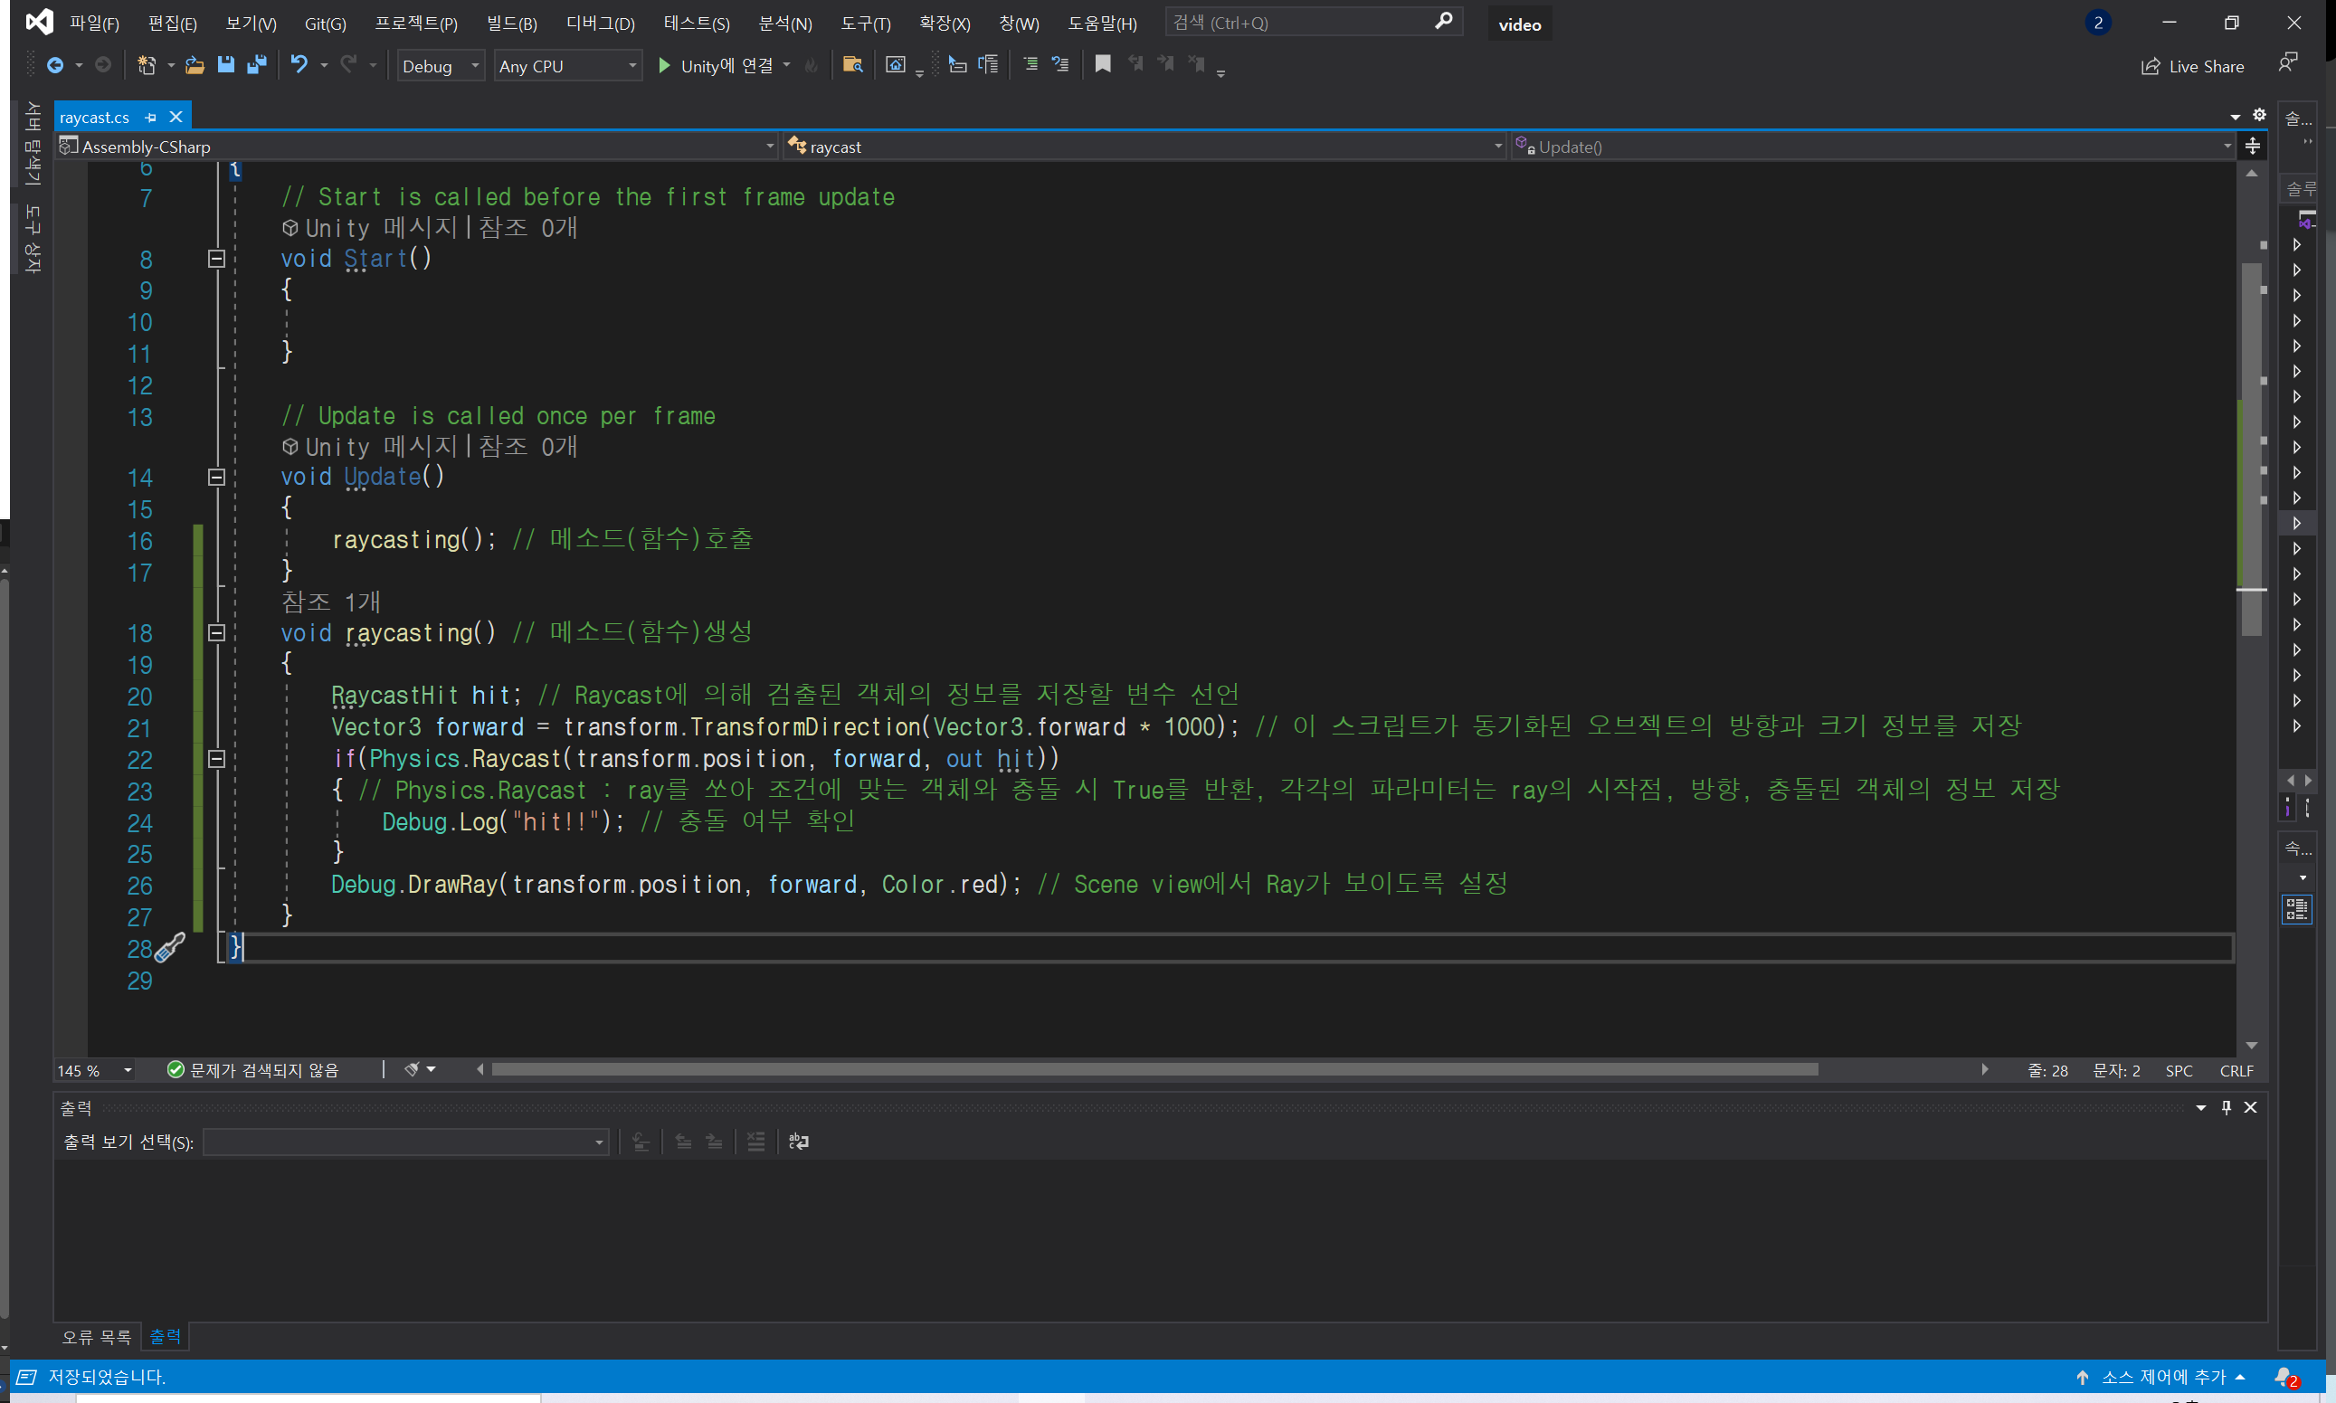Click the 검색 (Ctrl+Q) search box

click(1305, 22)
